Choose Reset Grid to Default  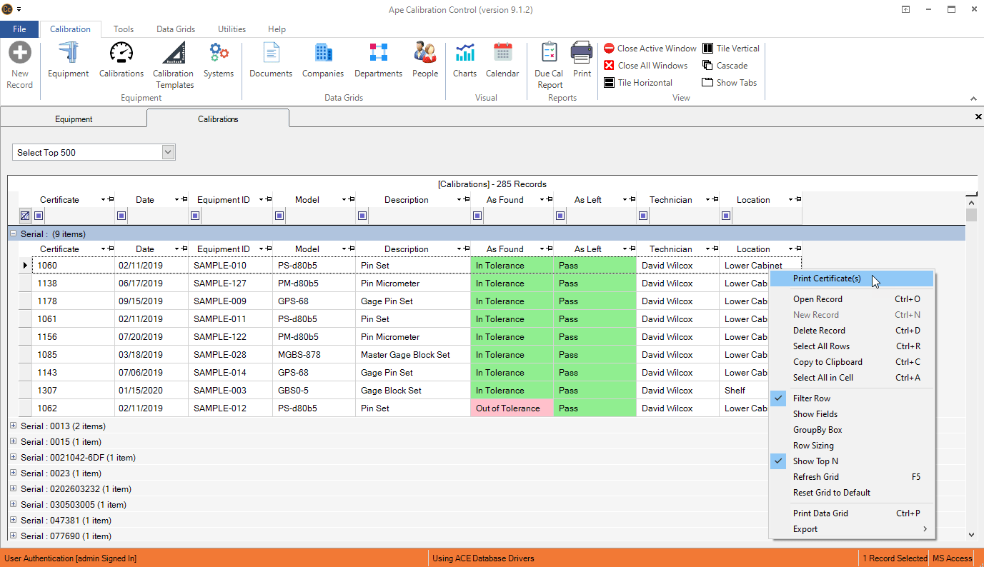(851, 493)
